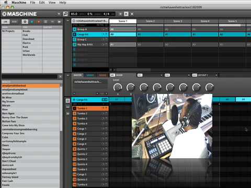
Task: Collapse the control area with its minus button
Action: [67, 75]
